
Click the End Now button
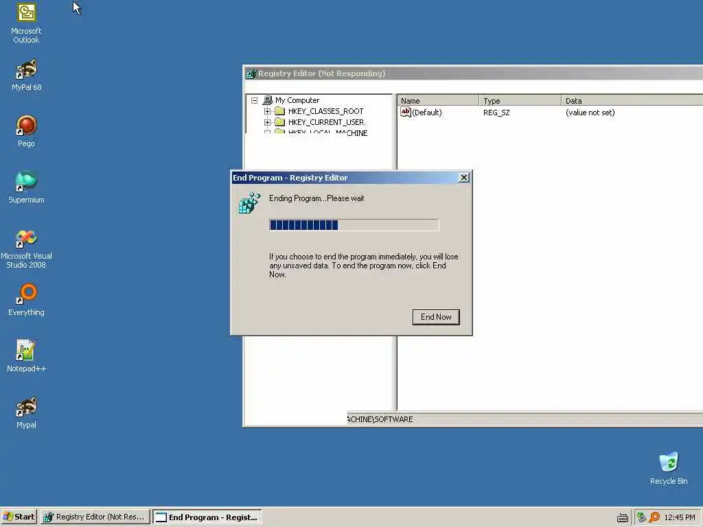pyautogui.click(x=436, y=317)
